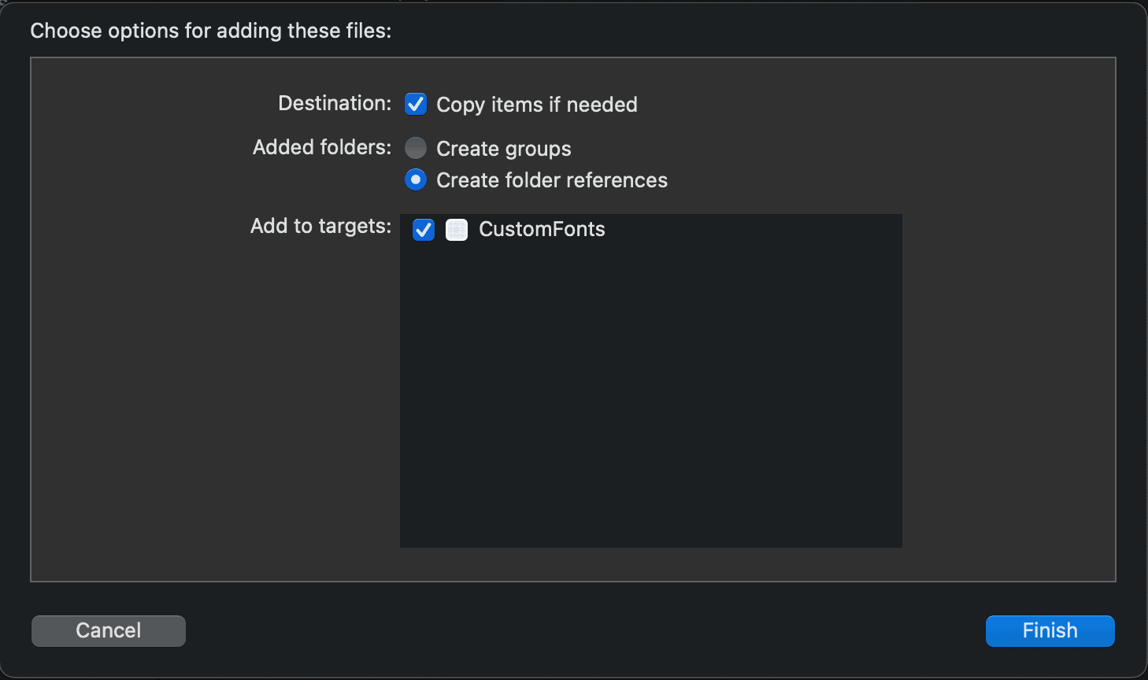This screenshot has height=680, width=1148.
Task: Select the Create groups radio option
Action: tap(416, 148)
